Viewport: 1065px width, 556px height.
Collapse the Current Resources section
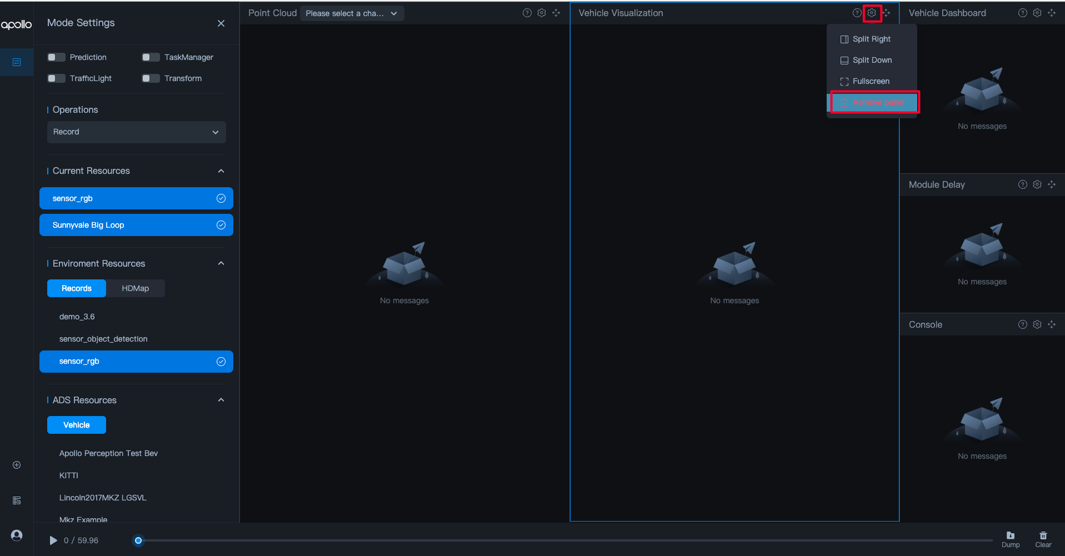[221, 171]
